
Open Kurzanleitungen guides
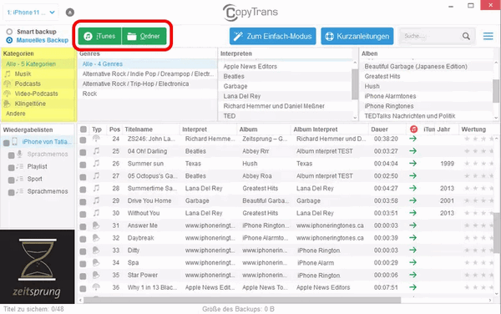357,36
